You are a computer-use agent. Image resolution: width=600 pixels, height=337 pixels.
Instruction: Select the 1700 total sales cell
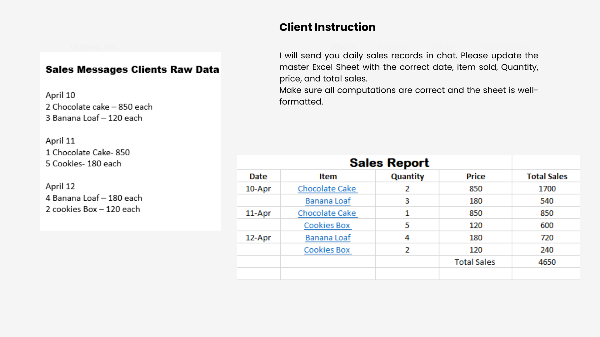tap(547, 188)
